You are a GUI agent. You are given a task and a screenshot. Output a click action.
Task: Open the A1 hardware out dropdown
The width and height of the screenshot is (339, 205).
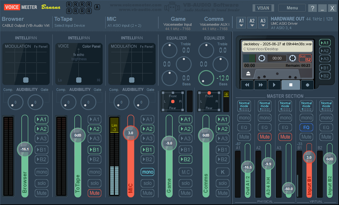point(241,23)
